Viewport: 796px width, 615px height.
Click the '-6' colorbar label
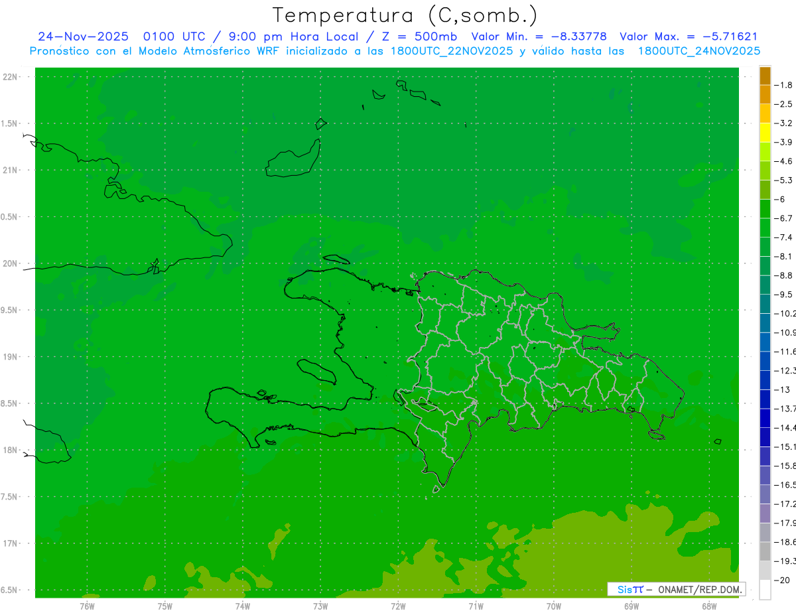[x=780, y=199]
